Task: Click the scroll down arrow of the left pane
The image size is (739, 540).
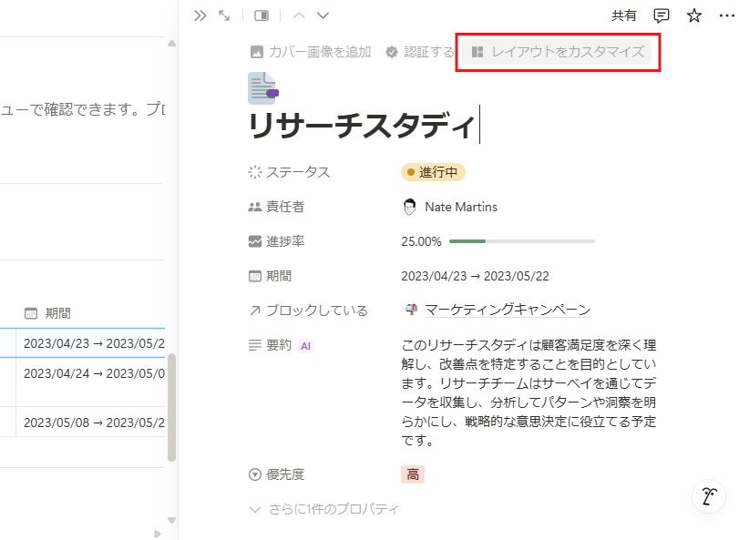Action: tap(171, 520)
